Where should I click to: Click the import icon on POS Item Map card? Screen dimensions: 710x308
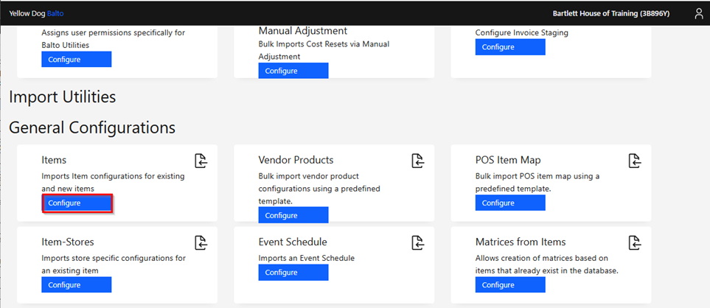635,161
